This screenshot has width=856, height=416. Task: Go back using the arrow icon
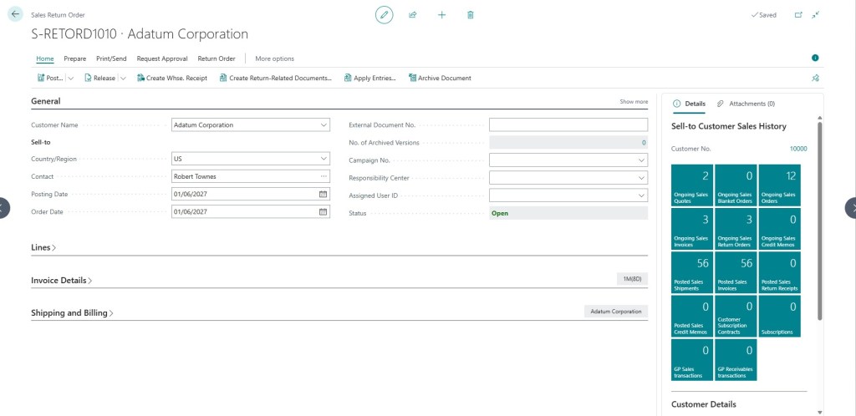point(15,14)
